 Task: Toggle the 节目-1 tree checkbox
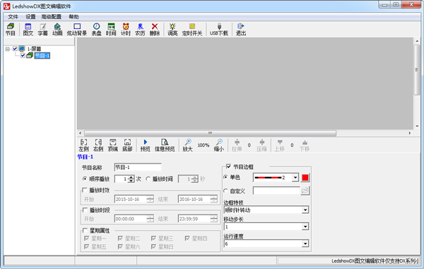[23, 55]
